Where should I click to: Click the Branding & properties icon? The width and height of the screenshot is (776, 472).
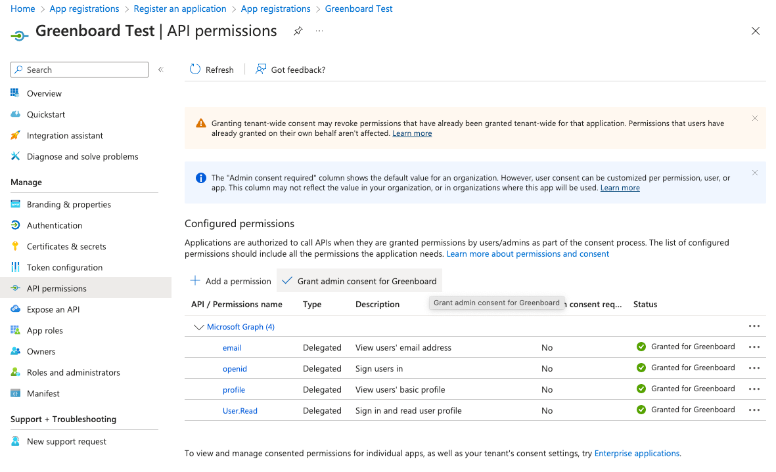tap(15, 204)
